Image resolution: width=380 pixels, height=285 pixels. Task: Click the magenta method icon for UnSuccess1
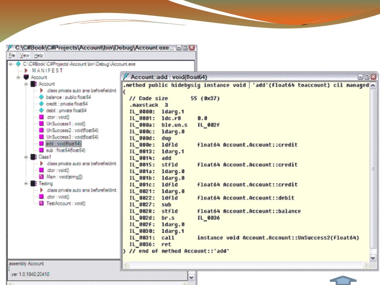point(42,123)
